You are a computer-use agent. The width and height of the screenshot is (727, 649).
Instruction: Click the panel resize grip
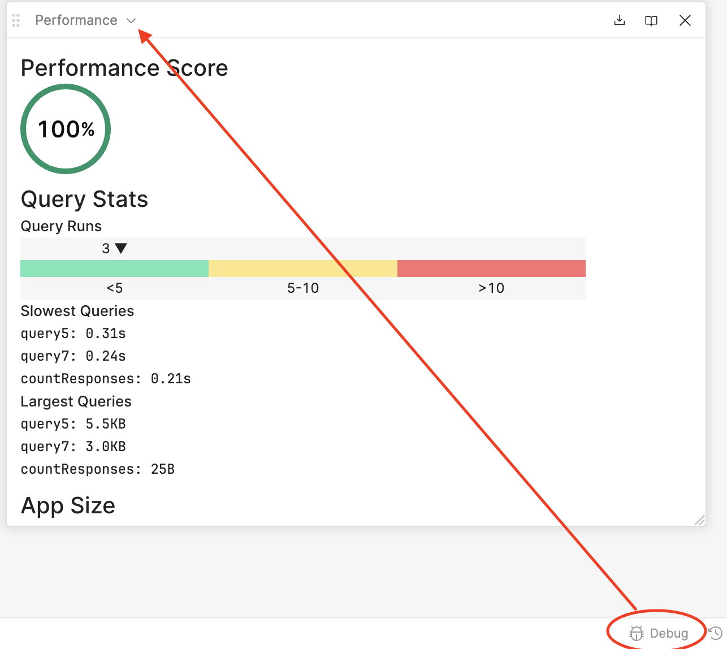coord(700,520)
